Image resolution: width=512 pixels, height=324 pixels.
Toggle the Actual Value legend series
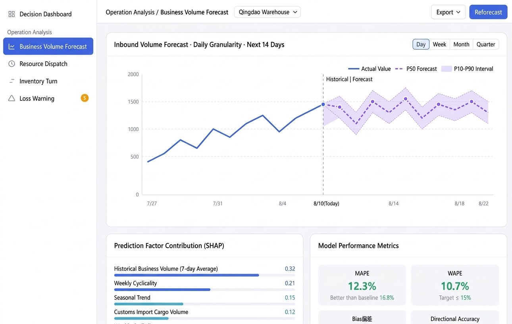370,69
